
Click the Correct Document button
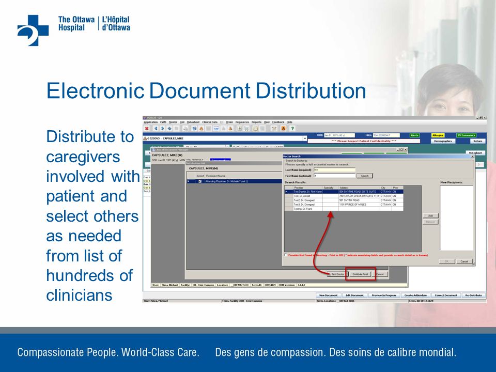point(446,295)
